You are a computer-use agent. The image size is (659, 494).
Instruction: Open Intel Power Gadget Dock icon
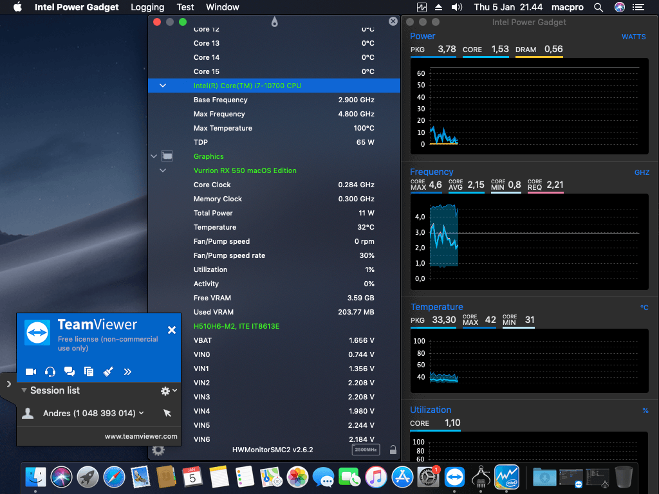[506, 477]
